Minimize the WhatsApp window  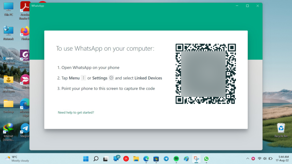point(237,6)
